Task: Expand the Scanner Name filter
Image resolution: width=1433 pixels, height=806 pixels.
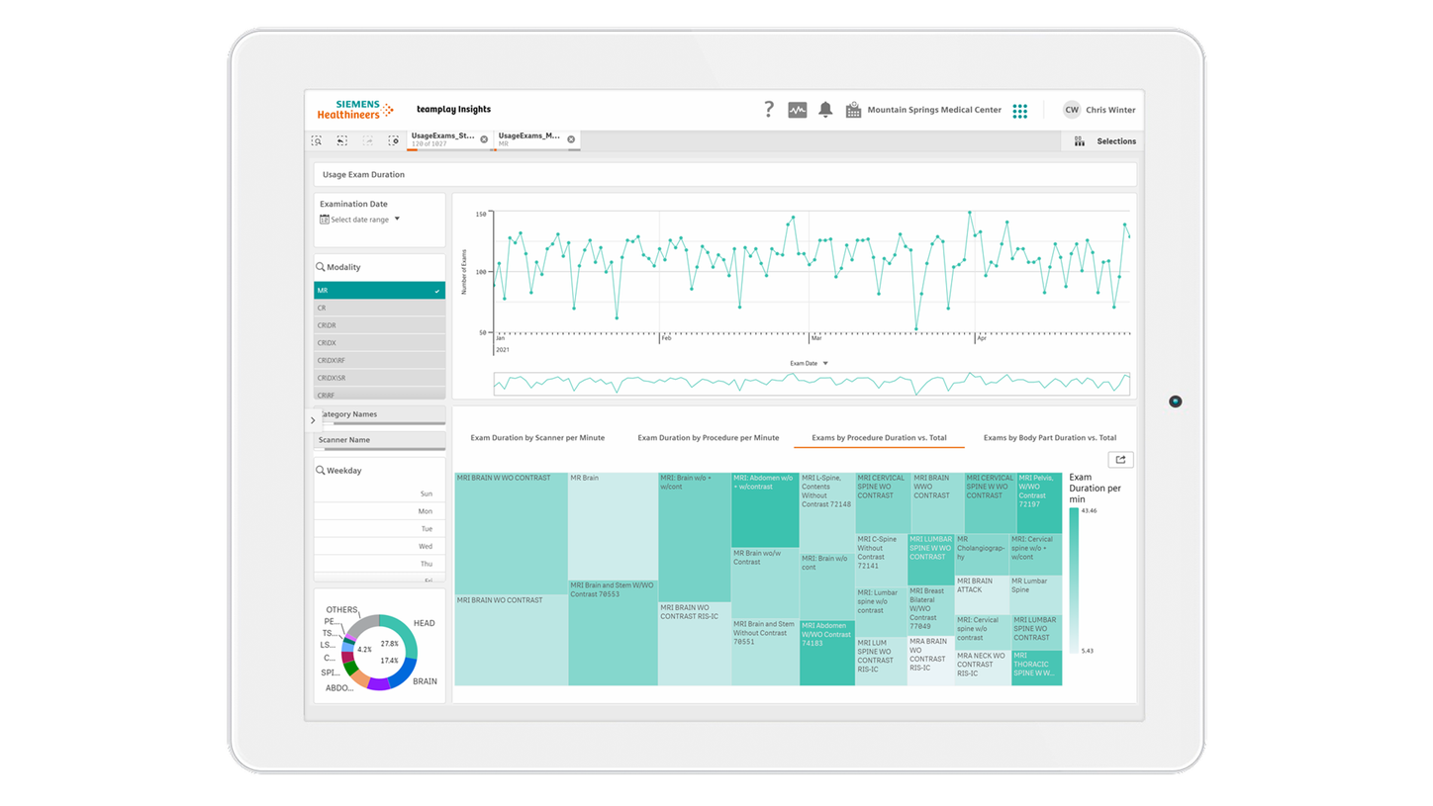Action: tap(380, 440)
